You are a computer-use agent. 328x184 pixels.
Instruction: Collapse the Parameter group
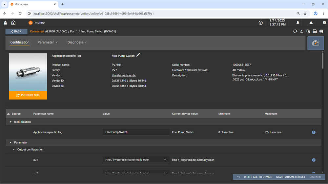click(x=11, y=143)
